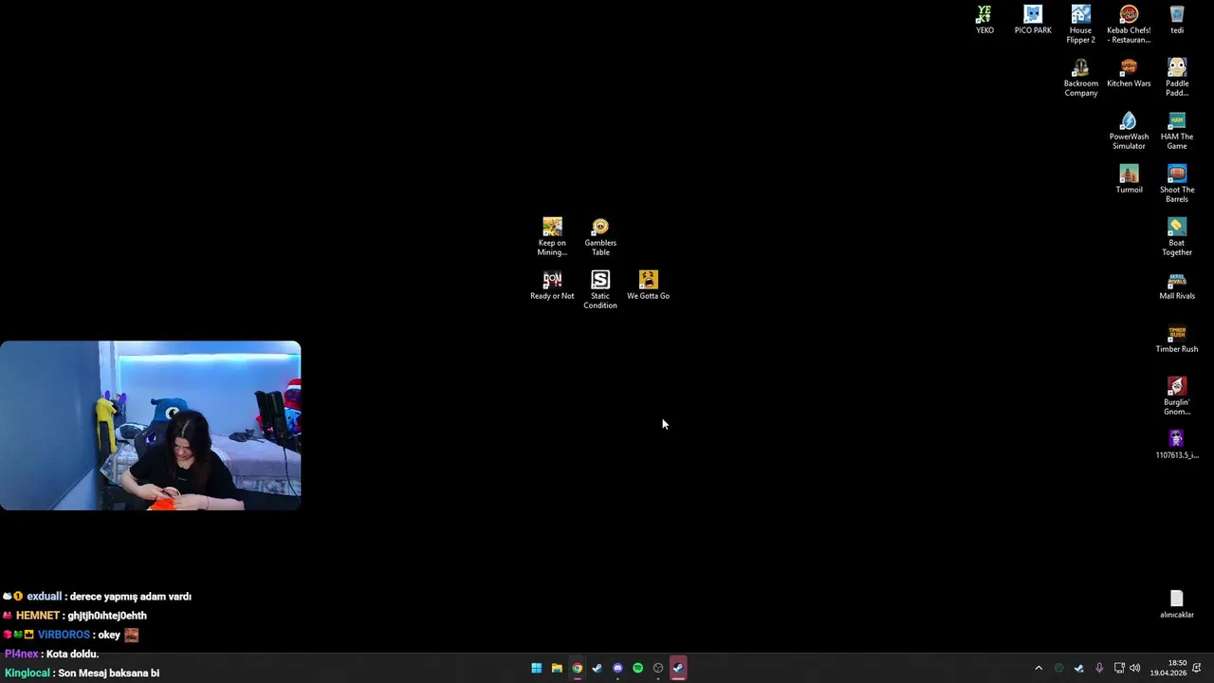1214x683 pixels.
Task: Open the network settings tray icon
Action: pos(1119,668)
